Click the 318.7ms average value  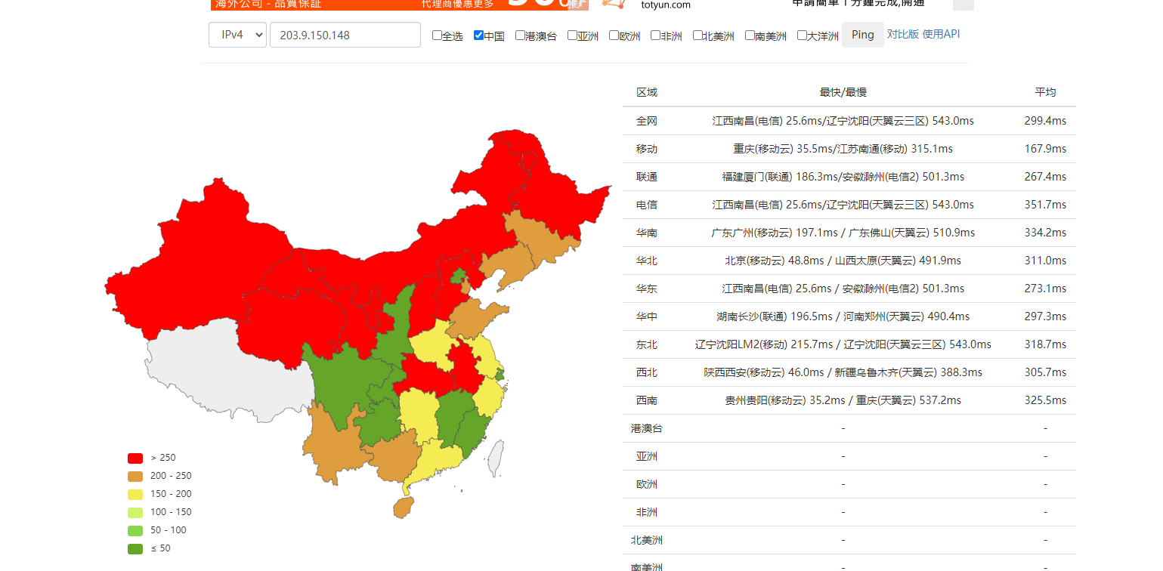[1046, 344]
